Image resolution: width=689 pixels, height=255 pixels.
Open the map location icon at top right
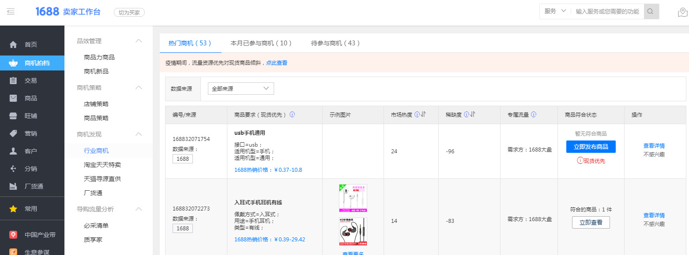[x=682, y=12]
